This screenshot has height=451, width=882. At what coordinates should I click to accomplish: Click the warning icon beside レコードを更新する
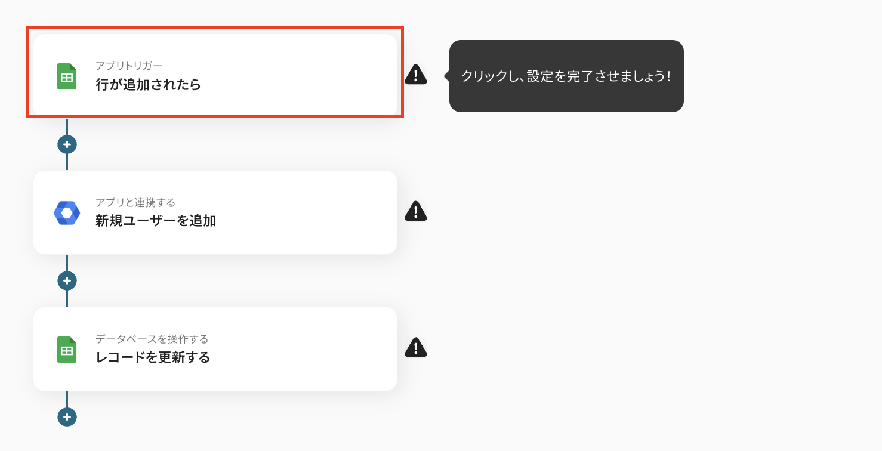[416, 347]
